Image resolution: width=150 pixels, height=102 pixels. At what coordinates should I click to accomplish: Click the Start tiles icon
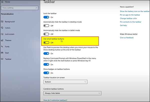click(2, 53)
